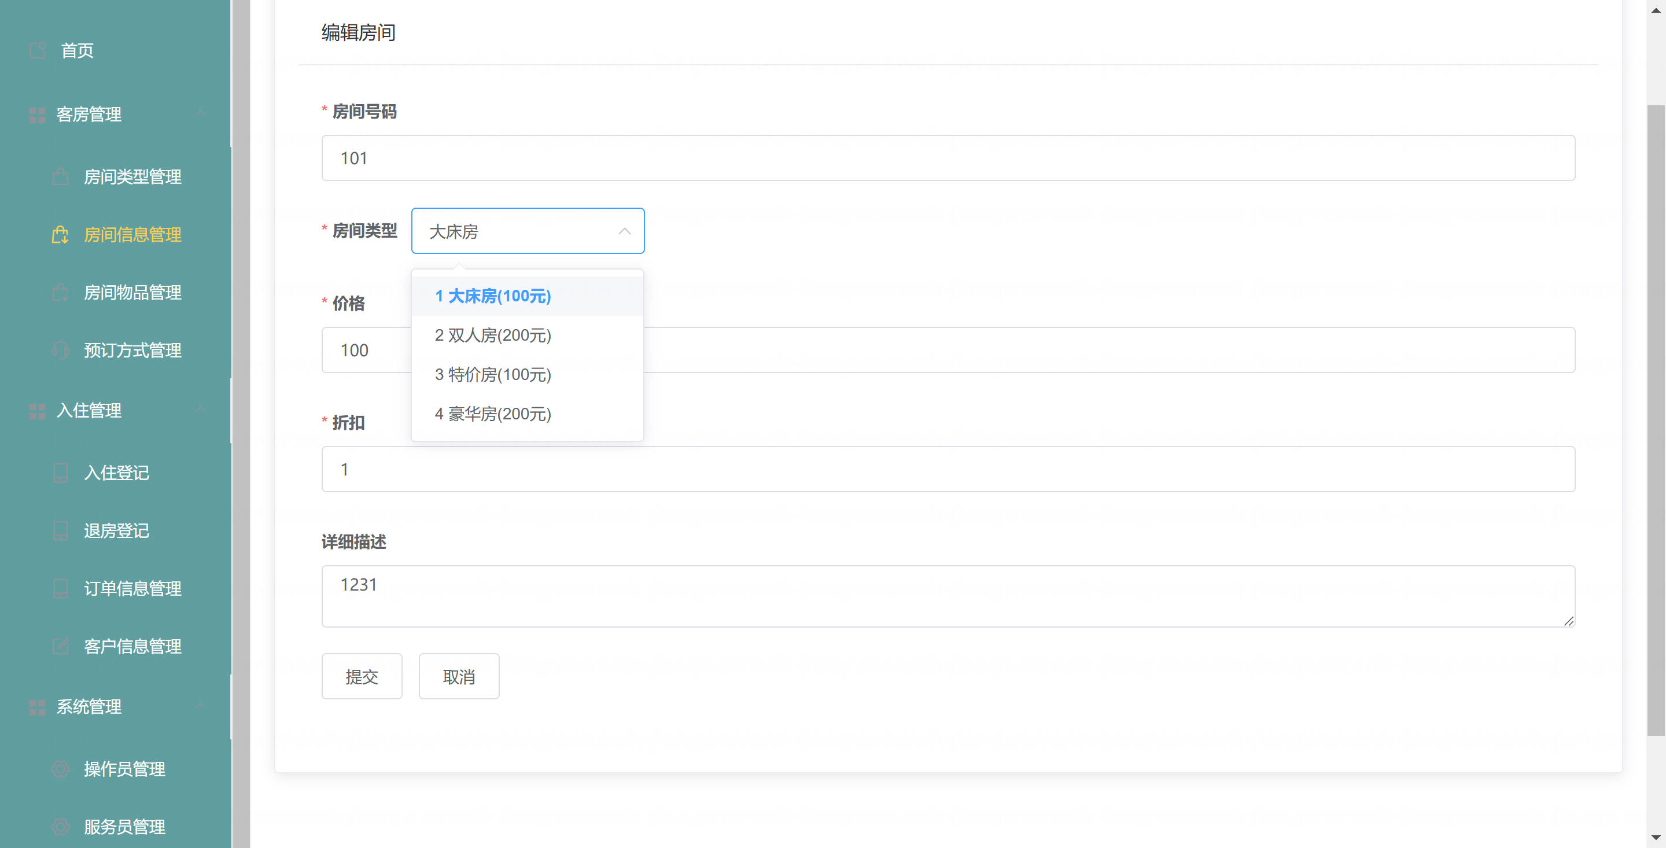Click the home icon beside 首页
This screenshot has height=848, width=1666.
click(38, 50)
